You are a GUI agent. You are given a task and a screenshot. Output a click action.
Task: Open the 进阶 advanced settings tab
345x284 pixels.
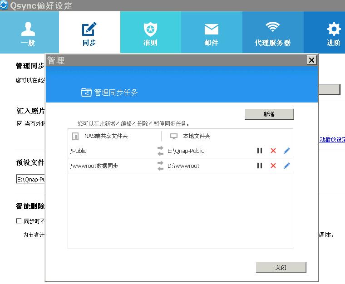pyautogui.click(x=333, y=33)
